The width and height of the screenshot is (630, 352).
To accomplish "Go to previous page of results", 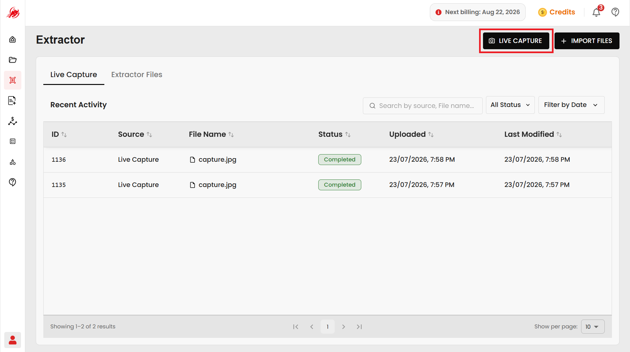I will click(312, 327).
